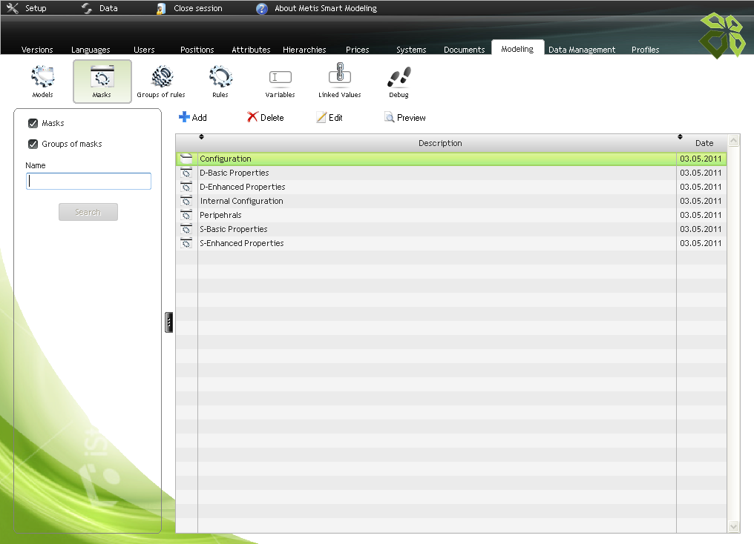Select the D-Basic Properties row

[x=451, y=173]
